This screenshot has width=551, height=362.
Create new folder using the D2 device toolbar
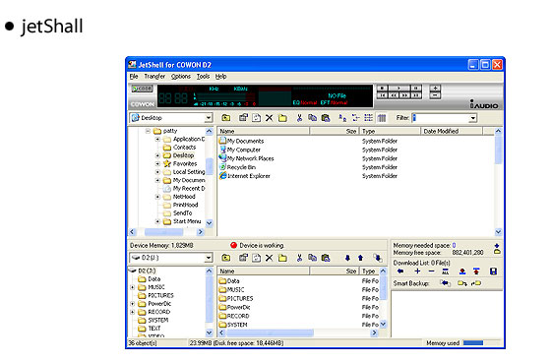coord(282,258)
